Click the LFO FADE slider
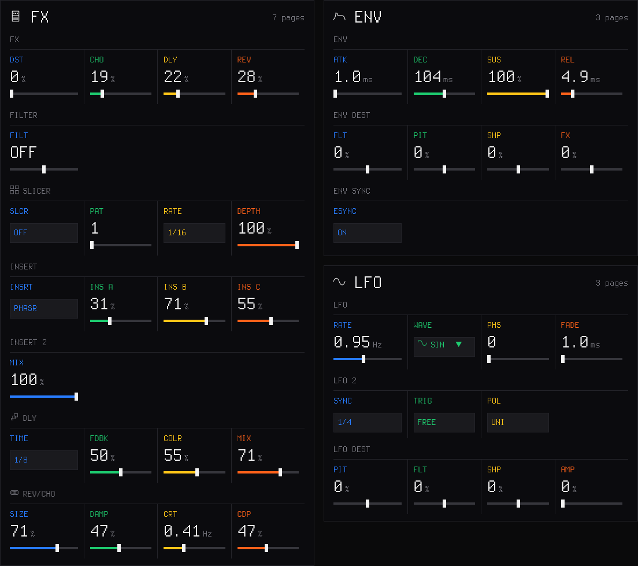Screen dimensions: 638x566 click(x=591, y=359)
